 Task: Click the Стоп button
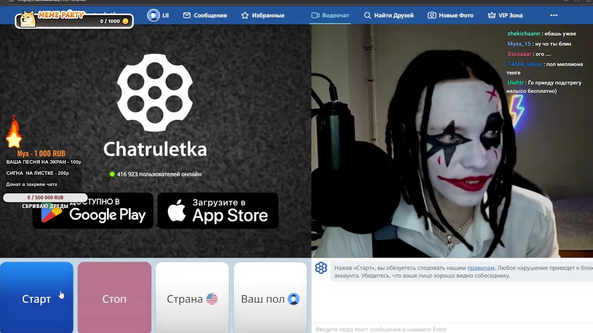coord(114,297)
